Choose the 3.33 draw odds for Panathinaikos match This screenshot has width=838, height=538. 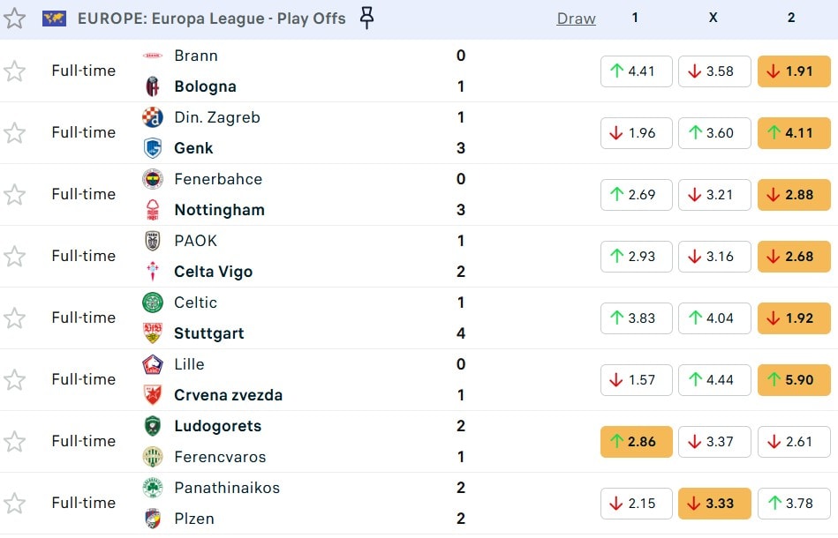[x=714, y=504]
